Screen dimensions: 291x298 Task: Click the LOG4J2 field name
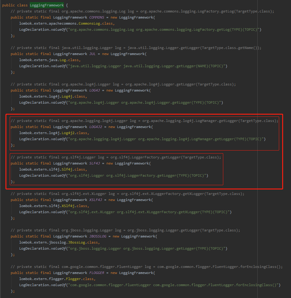(x=96, y=127)
